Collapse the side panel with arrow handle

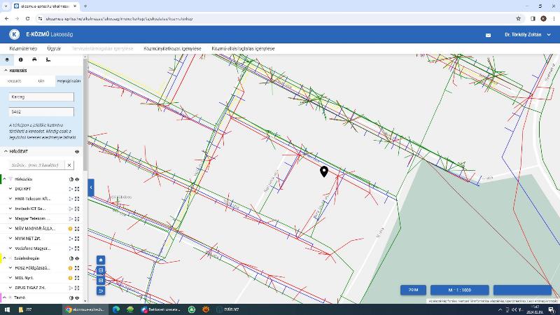91,188
